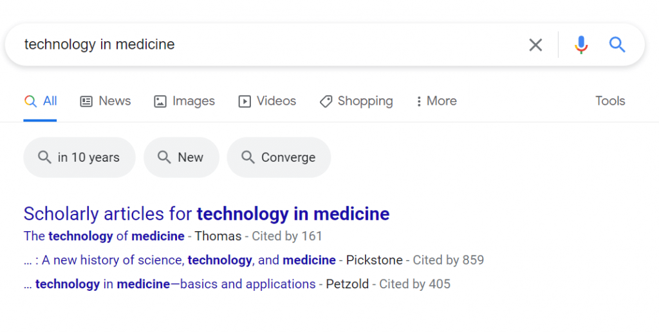Open 'The technology of medicine' article by Thomas
The image size is (659, 332).
coord(104,236)
